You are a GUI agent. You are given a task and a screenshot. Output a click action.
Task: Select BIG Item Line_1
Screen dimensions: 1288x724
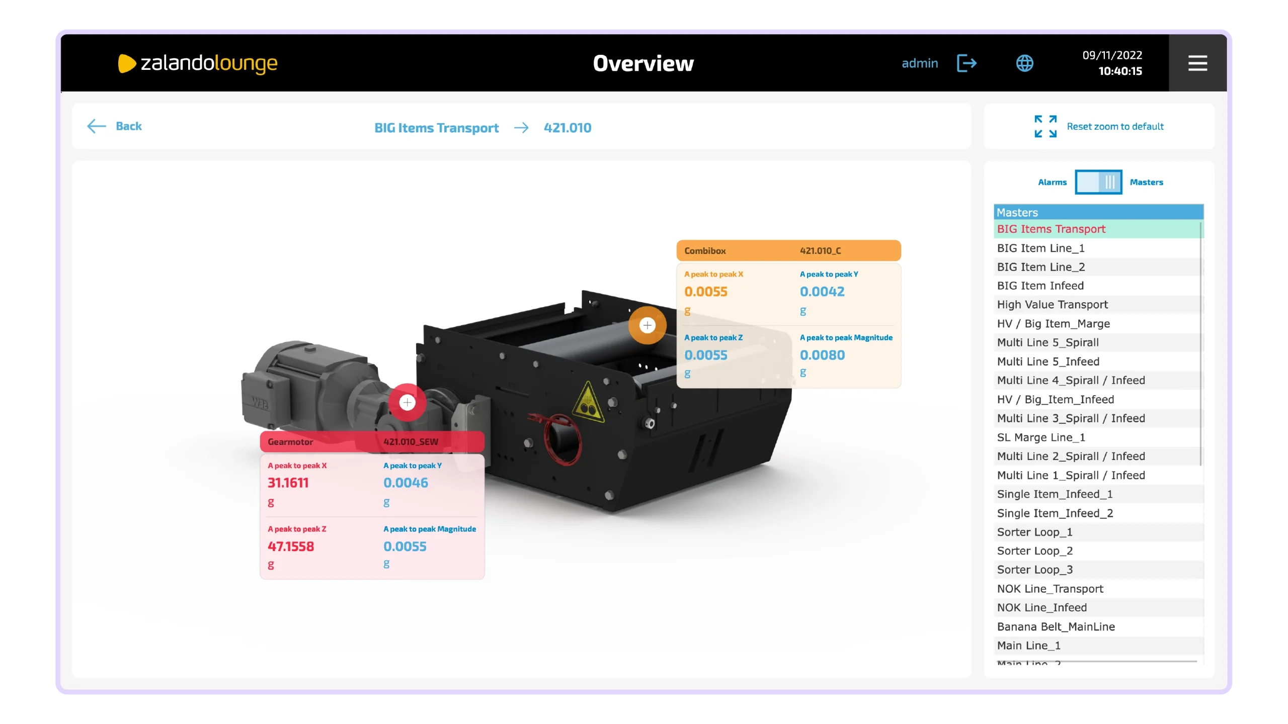1097,248
